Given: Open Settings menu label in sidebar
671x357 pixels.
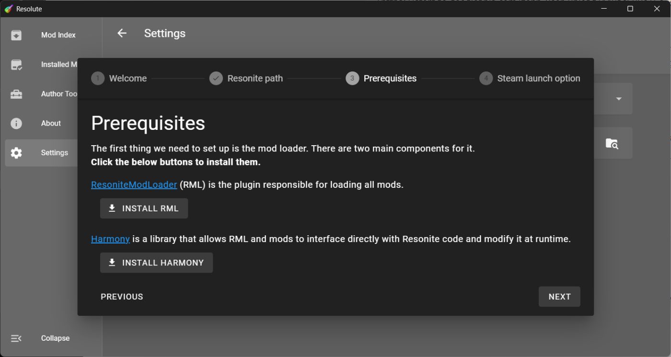Looking at the screenshot, I should click(x=55, y=153).
